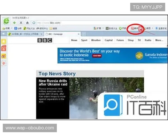Screen dimensions: 168x135
Task: Open the News section in BBC navigation
Action: pyautogui.click(x=74, y=40)
